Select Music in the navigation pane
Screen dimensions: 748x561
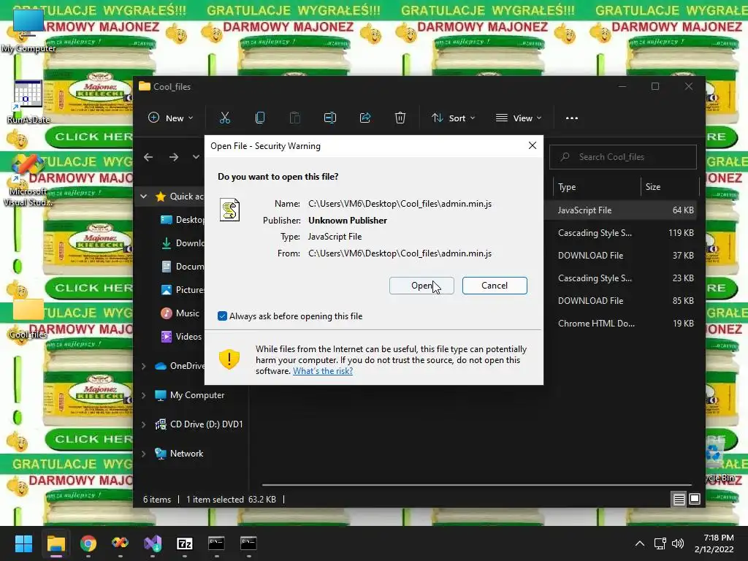tap(187, 313)
